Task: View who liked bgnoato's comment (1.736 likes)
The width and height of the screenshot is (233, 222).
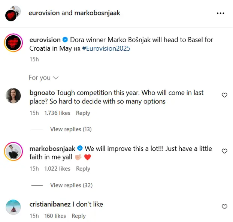Action: point(57,113)
